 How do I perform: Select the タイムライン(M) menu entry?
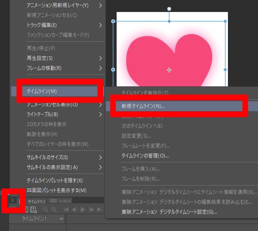58,91
